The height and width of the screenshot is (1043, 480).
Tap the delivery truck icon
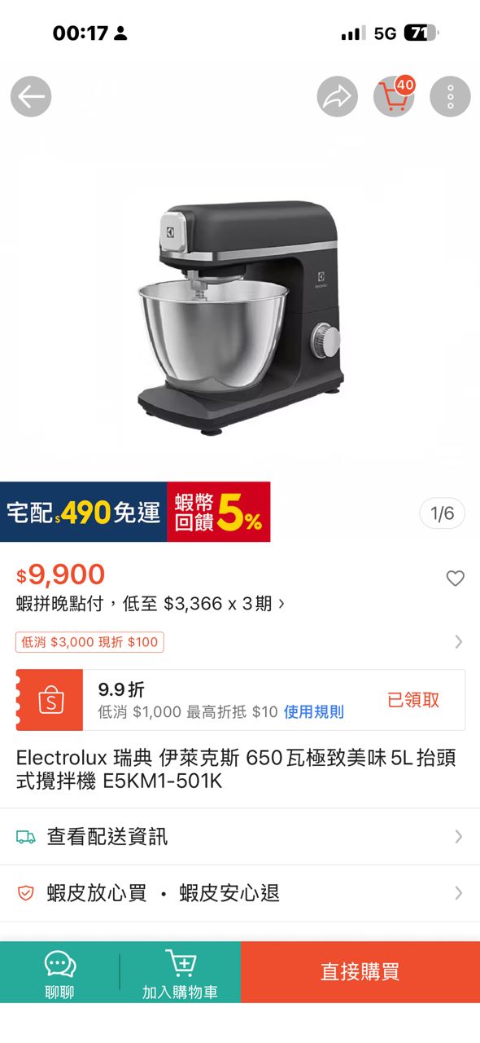[26, 837]
